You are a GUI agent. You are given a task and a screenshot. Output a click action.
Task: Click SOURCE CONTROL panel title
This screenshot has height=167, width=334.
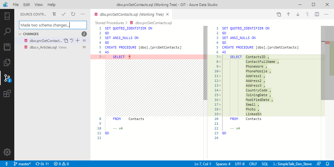click(33, 14)
